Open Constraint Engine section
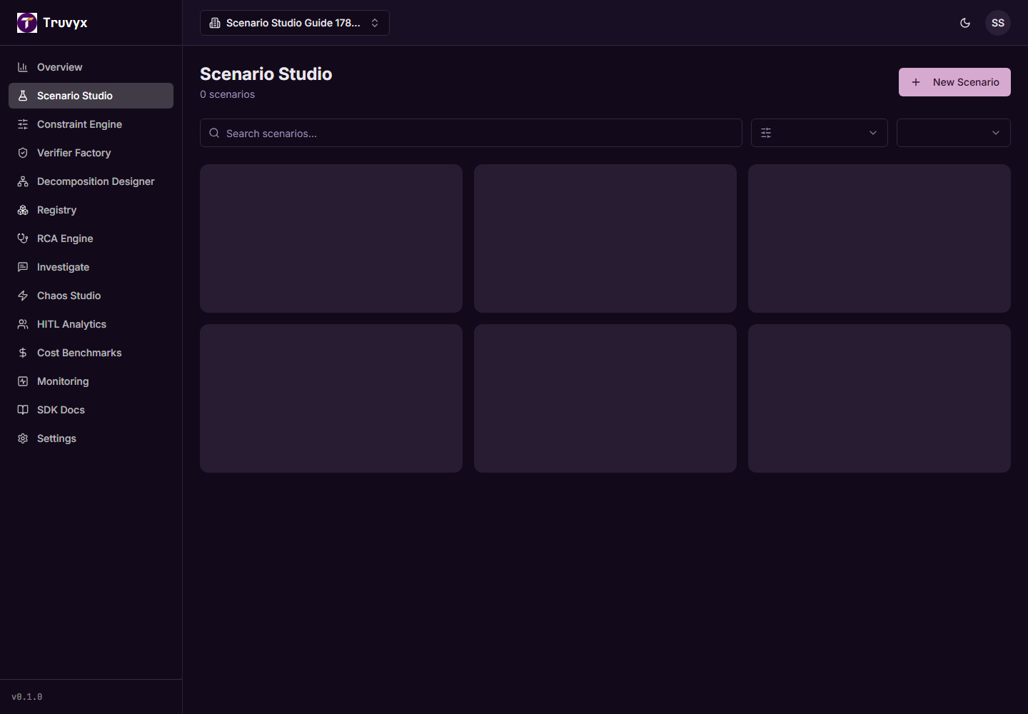Image resolution: width=1028 pixels, height=714 pixels. 91,124
